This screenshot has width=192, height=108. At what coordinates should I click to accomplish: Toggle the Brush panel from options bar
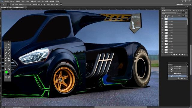[x=13, y=5]
